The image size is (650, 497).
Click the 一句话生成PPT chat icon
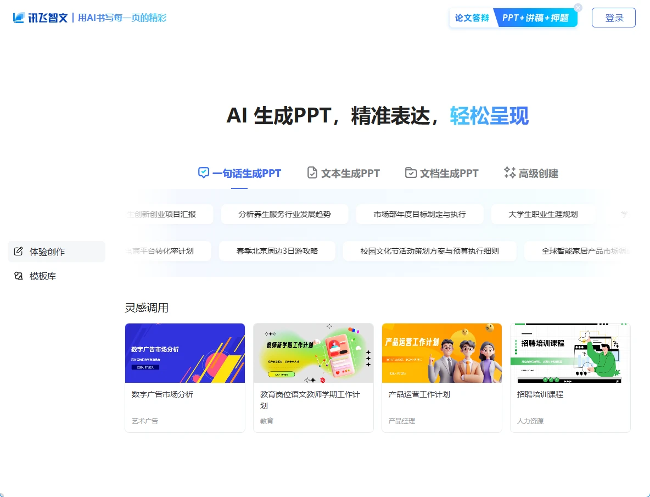click(204, 173)
